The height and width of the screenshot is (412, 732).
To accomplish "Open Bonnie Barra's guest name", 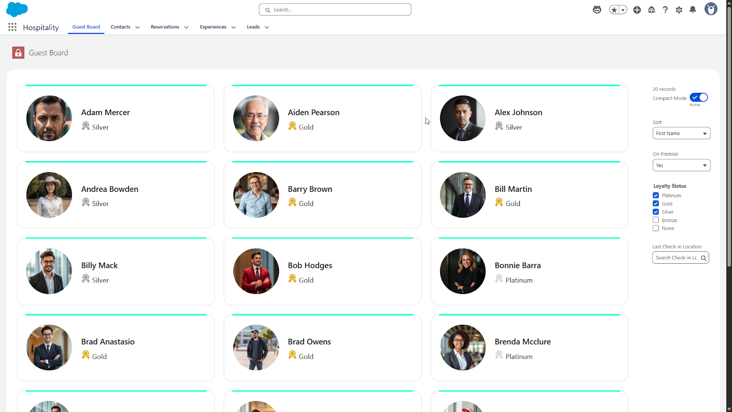I will pos(517,266).
